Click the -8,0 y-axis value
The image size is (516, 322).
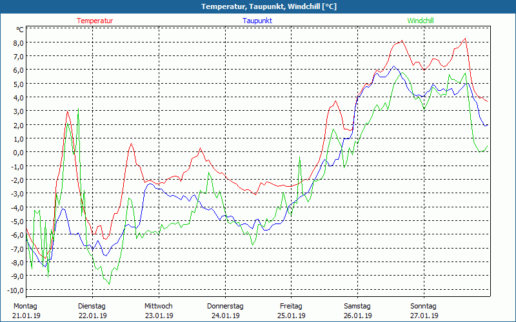tap(17, 262)
